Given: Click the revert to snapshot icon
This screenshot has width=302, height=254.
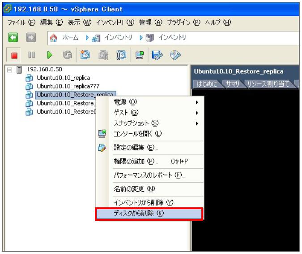Looking at the screenshot, I should coord(103,55).
